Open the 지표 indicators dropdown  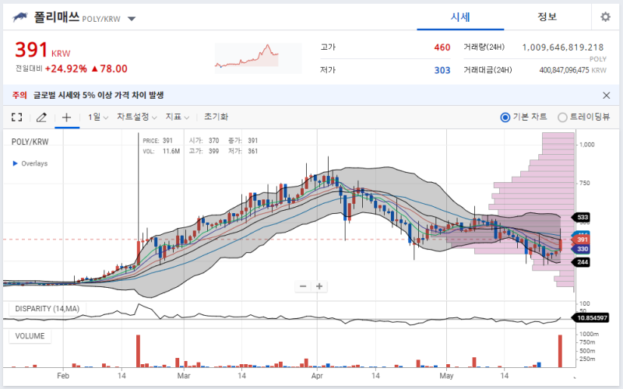[x=178, y=117]
